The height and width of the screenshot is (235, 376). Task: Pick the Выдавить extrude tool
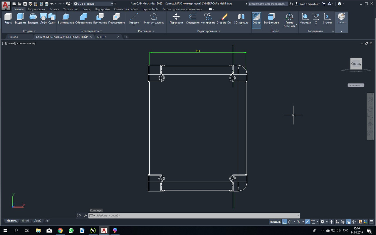click(x=21, y=19)
